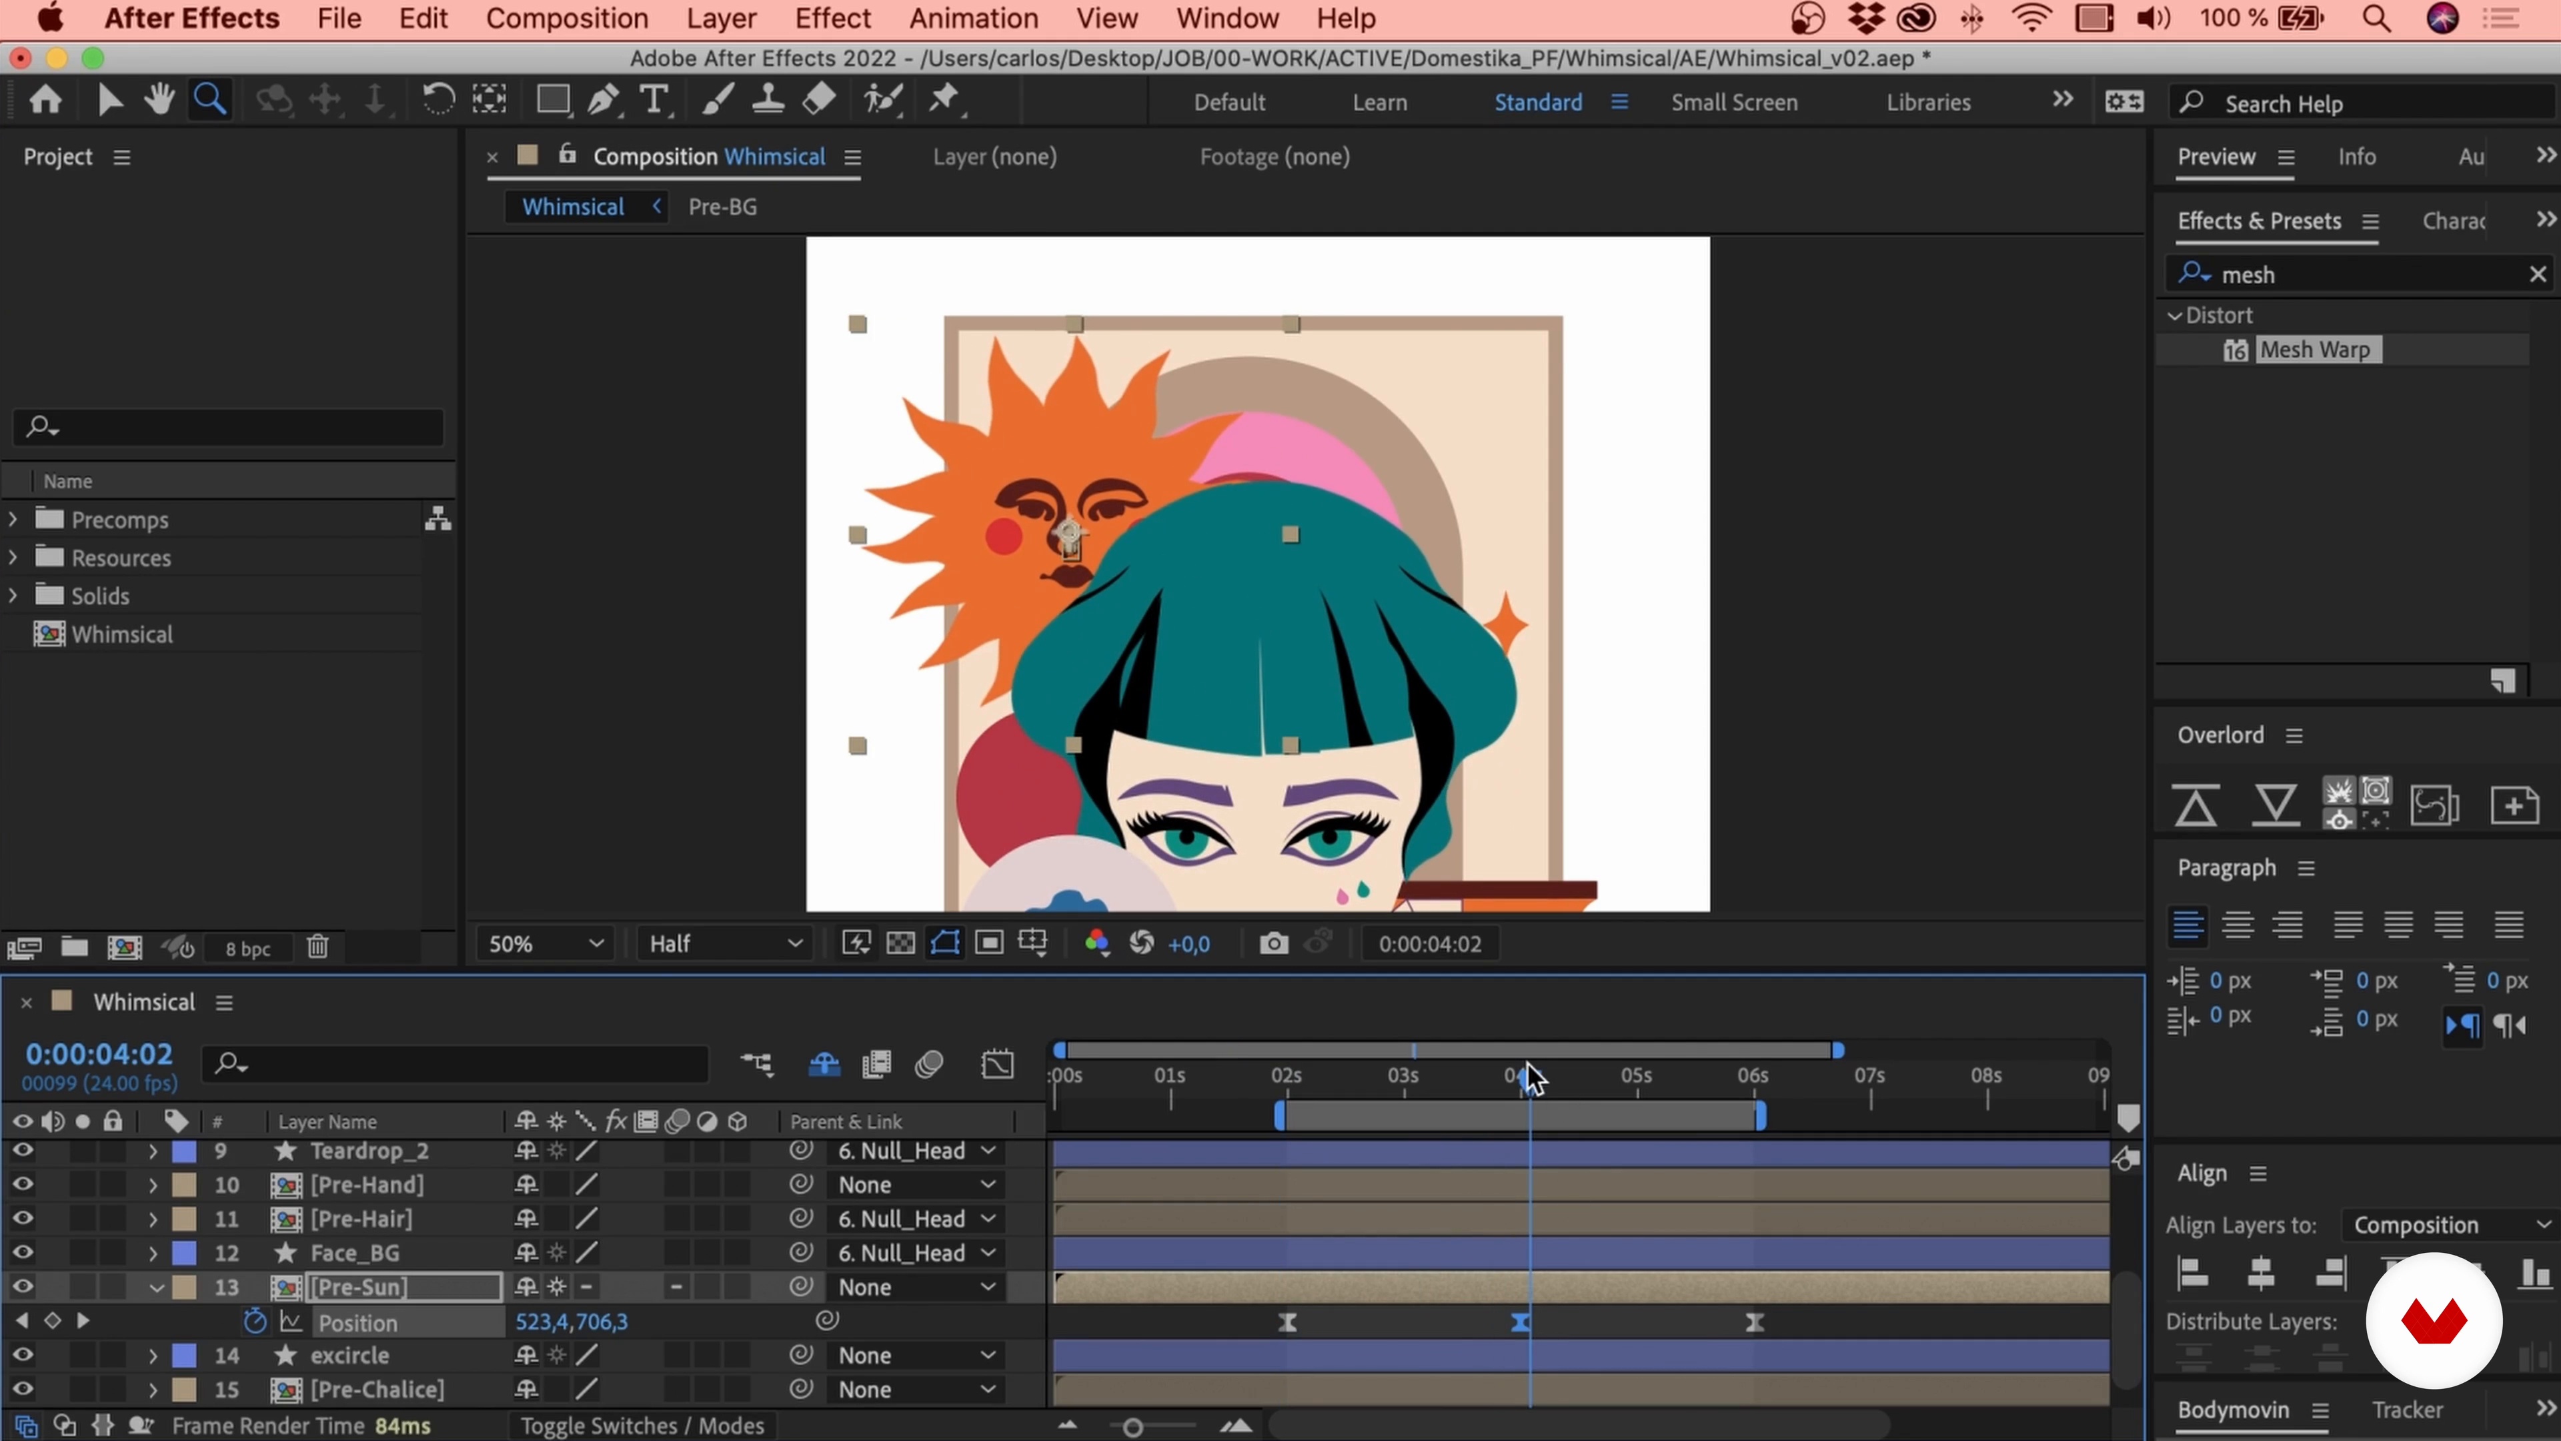Switch to Pre-BG composition tab
Image resolution: width=2561 pixels, height=1441 pixels.
pos(723,207)
